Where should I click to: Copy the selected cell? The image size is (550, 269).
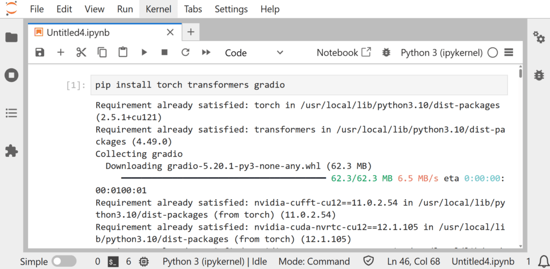click(x=102, y=53)
